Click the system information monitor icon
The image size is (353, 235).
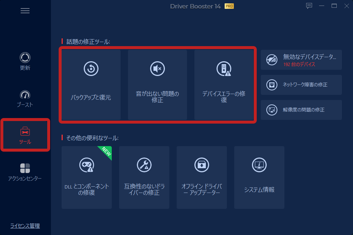coord(259,165)
